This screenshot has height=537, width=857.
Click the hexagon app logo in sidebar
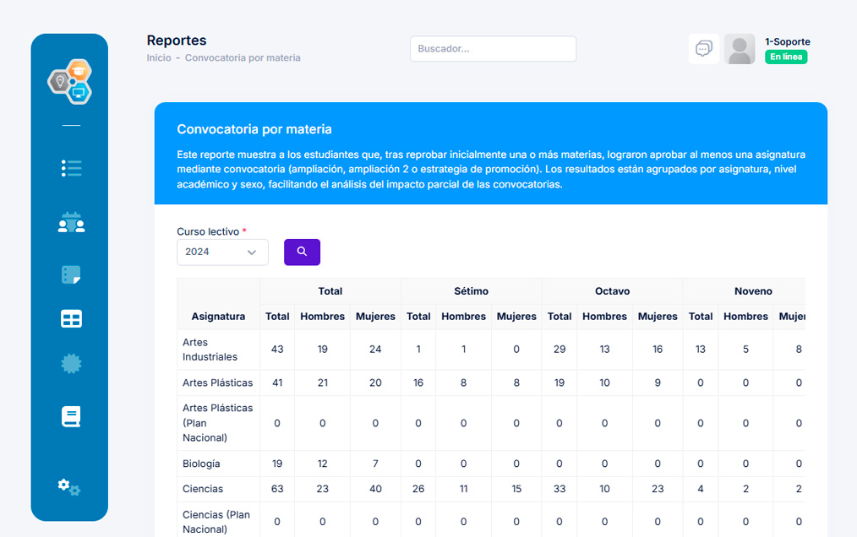70,82
